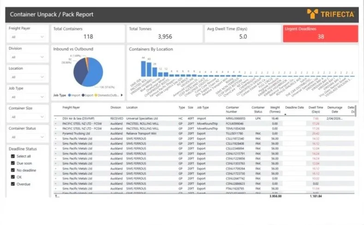The height and width of the screenshot is (225, 364).
Task: Toggle the Select all deadline checkbox
Action: tap(13, 156)
